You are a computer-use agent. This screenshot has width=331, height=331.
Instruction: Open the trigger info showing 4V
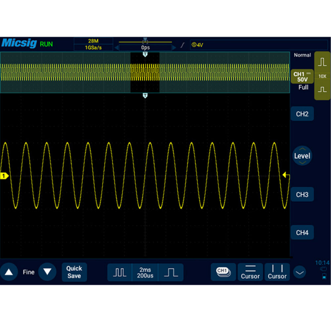(x=258, y=45)
